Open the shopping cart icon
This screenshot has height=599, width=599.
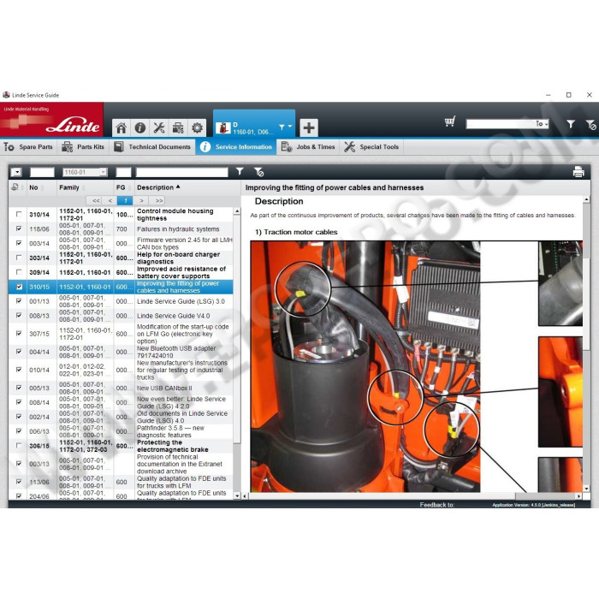(x=450, y=122)
